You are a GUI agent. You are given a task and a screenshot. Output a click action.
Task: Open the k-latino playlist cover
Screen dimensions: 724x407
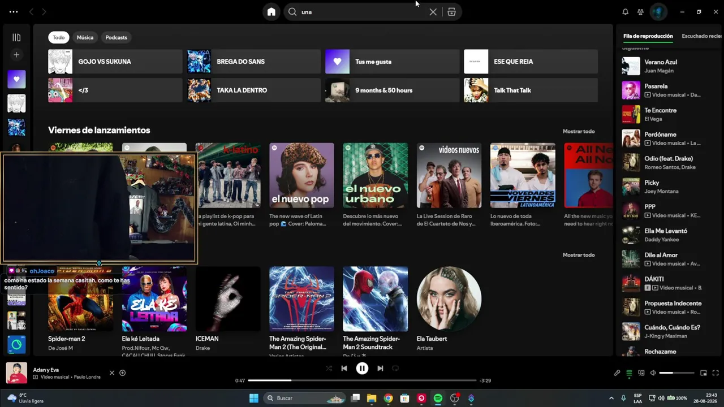coord(229,175)
